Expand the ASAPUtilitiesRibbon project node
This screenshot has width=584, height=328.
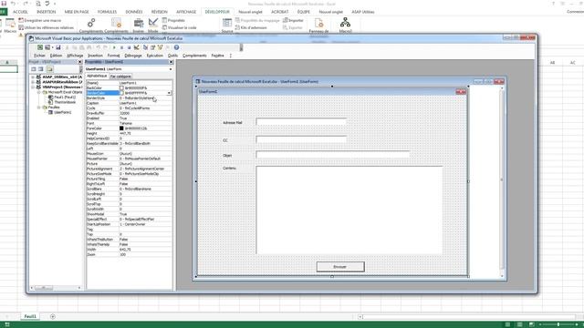click(33, 82)
